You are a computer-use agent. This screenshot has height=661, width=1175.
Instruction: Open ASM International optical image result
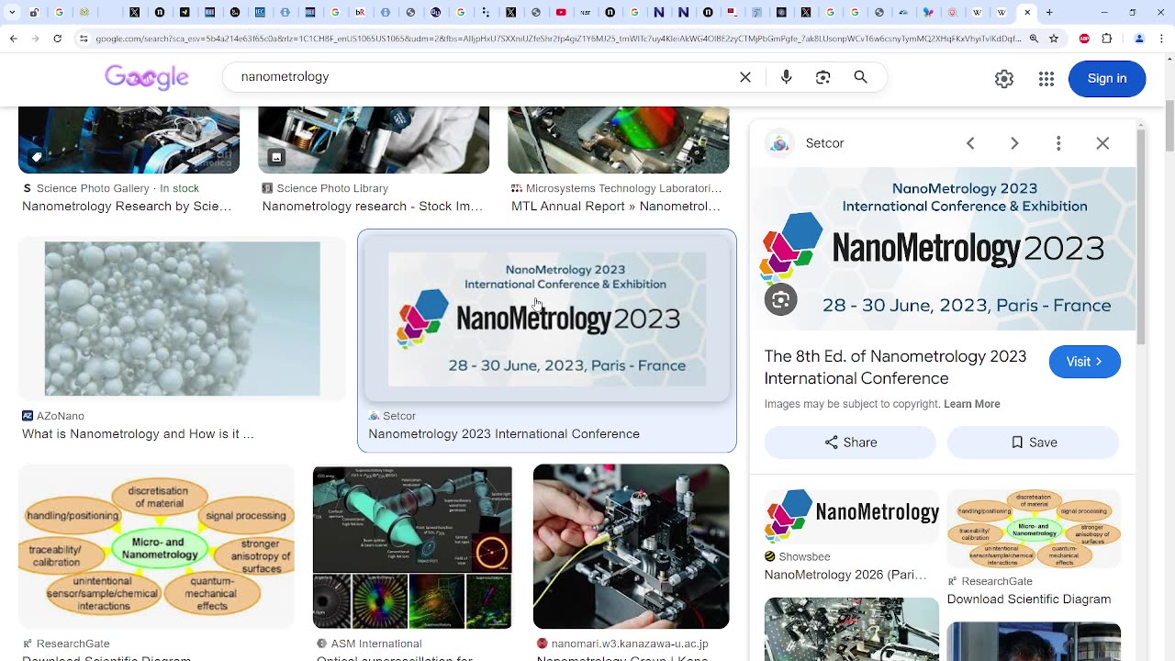[x=412, y=546]
